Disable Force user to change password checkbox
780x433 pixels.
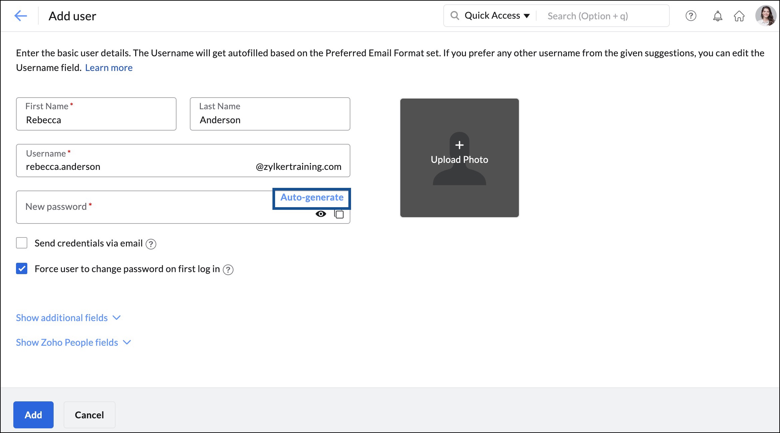(22, 269)
